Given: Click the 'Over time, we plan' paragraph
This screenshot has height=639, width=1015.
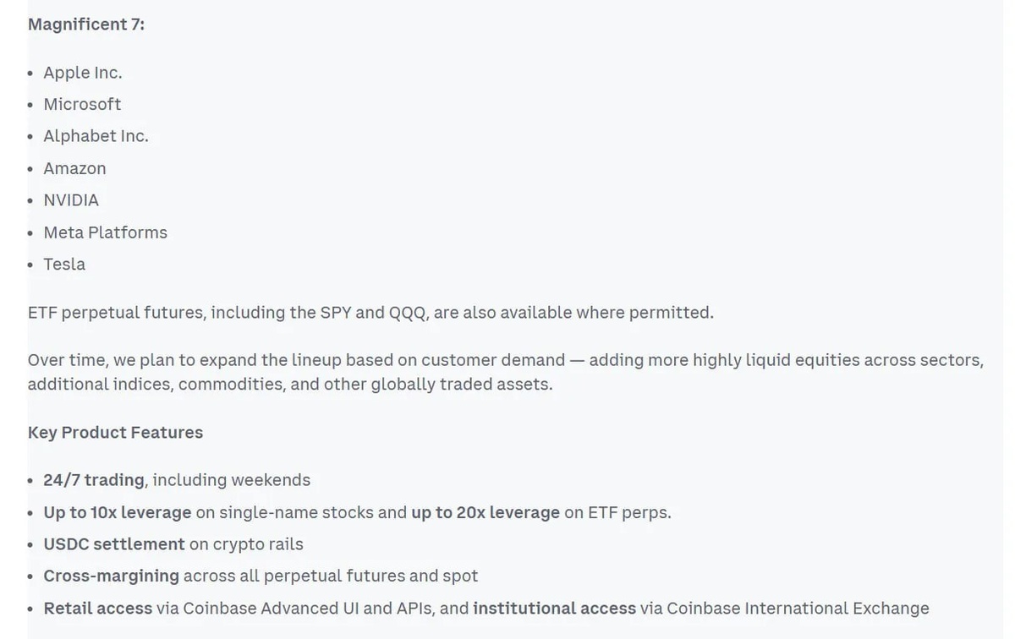Looking at the screenshot, I should 505,372.
